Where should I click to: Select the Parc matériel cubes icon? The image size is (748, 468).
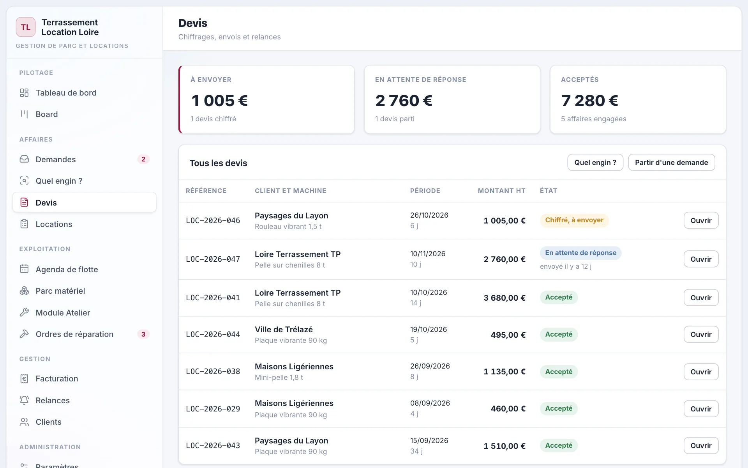coord(24,291)
